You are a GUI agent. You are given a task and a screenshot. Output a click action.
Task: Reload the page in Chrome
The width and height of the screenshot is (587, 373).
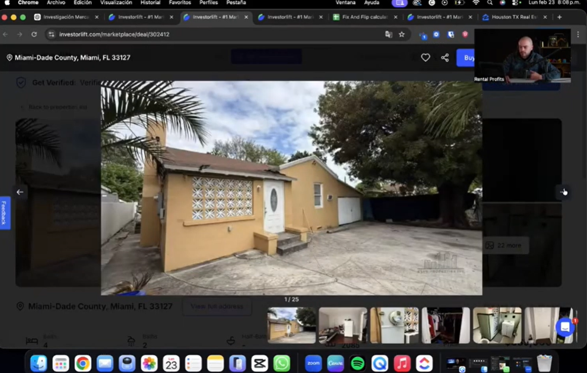pos(34,34)
